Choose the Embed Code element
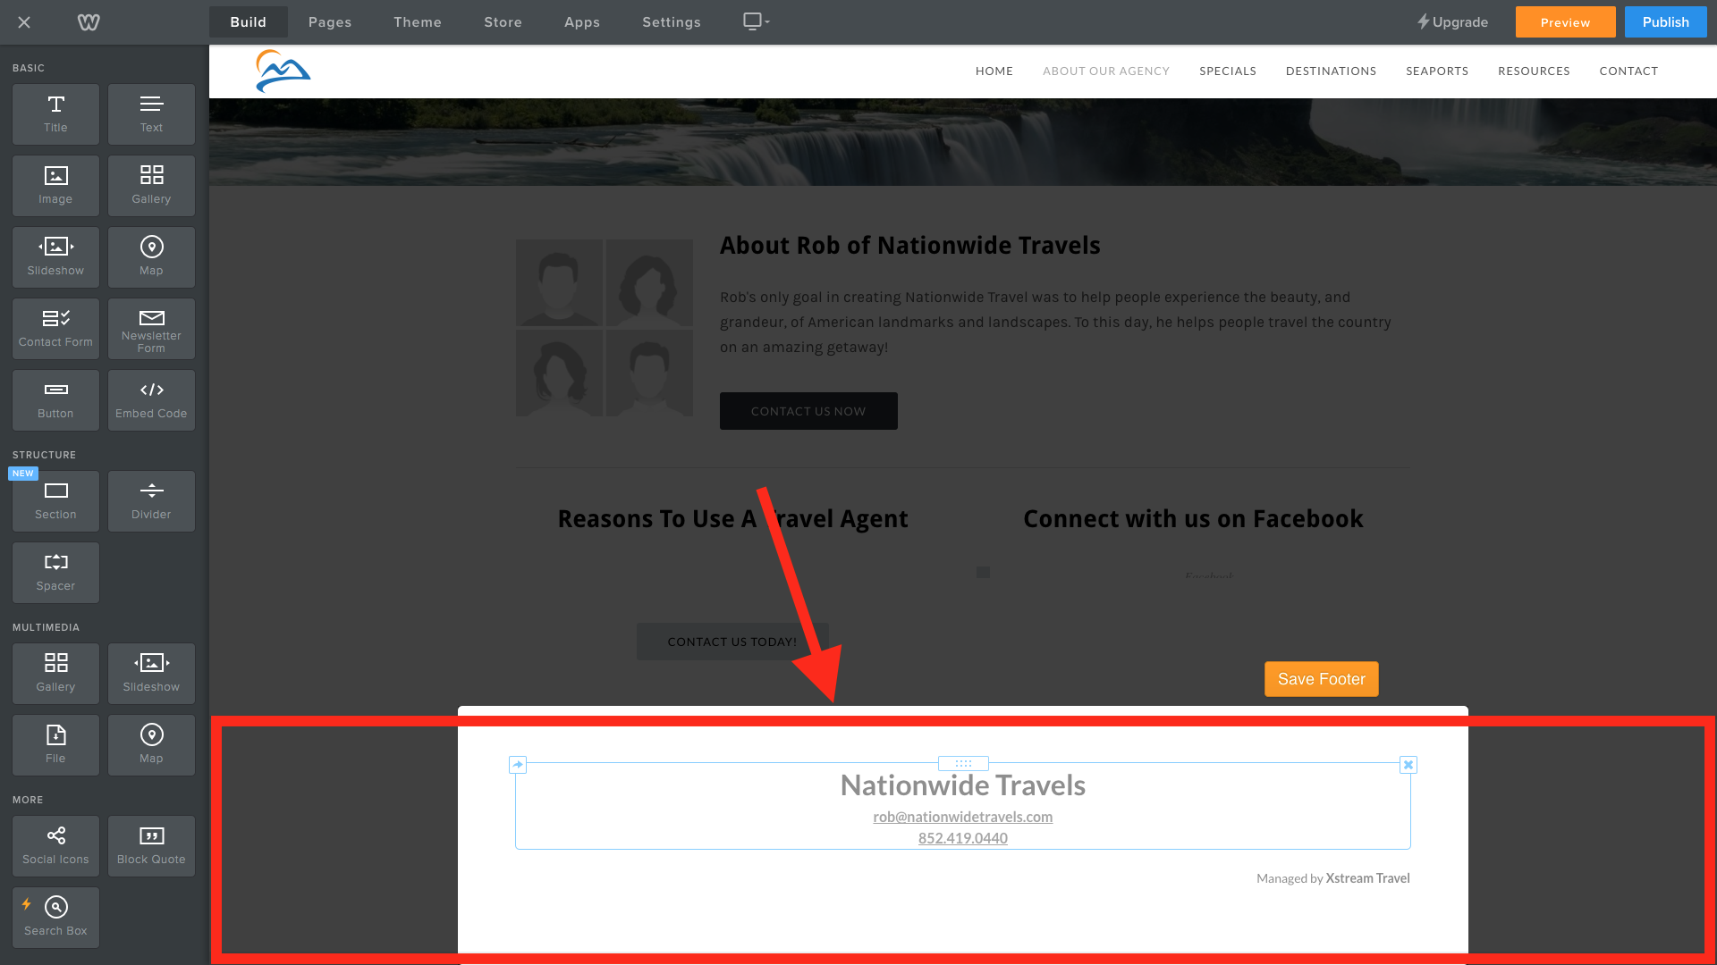Screen dimensions: 1717x965 click(151, 400)
